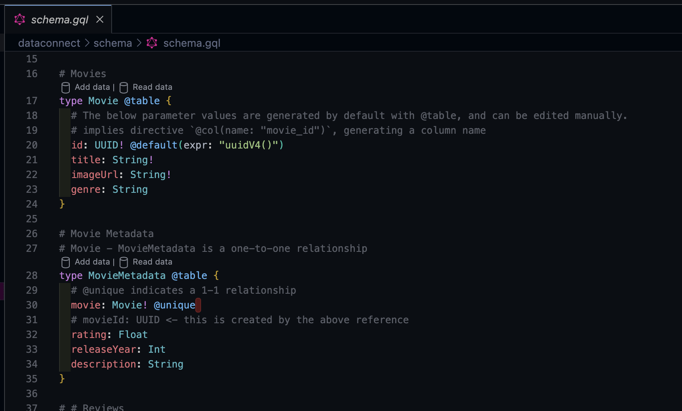Click Read data above Movie type
The height and width of the screenshot is (411, 682).
(152, 87)
